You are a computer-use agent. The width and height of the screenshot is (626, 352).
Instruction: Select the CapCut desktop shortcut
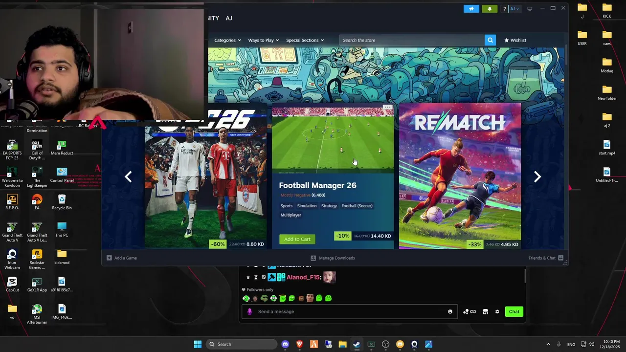coord(12,284)
